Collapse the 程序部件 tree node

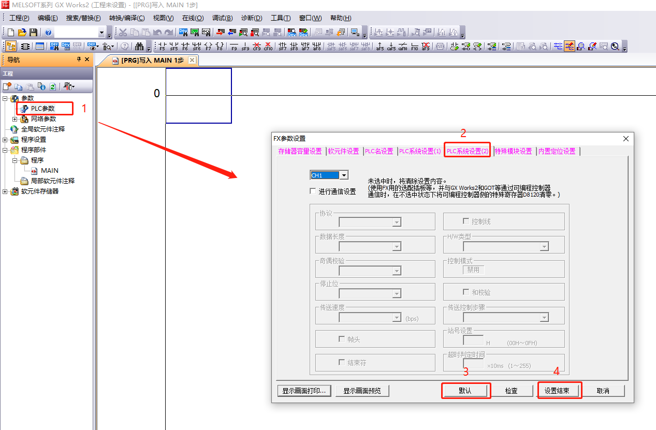[x=5, y=150]
